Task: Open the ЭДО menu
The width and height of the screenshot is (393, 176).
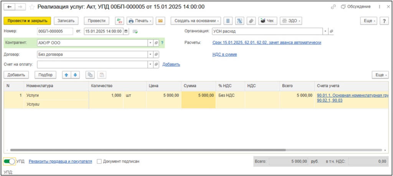Action: (x=291, y=21)
